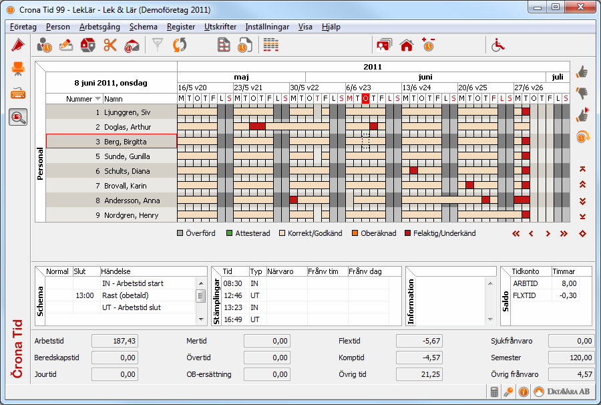Viewport: 601px width, 405px height.
Task: Select the 08:30 IN stamping row
Action: (x=306, y=283)
